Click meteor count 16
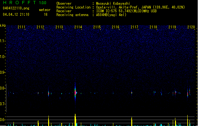This screenshot has height=126, width=198. click(46, 14)
